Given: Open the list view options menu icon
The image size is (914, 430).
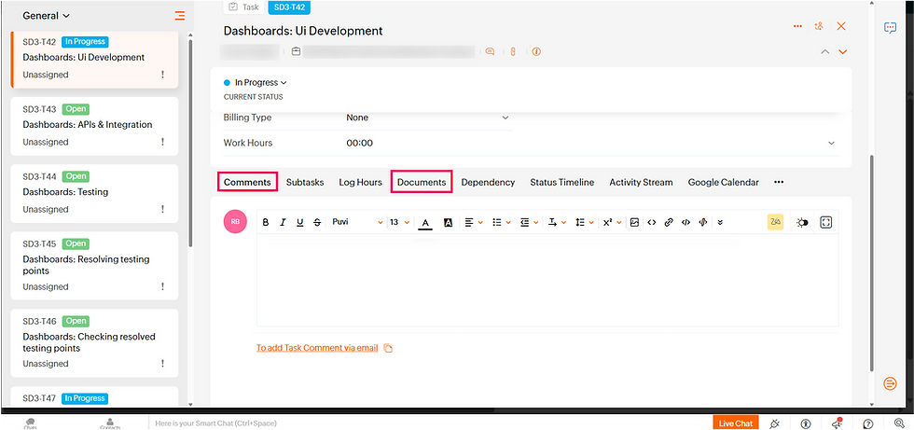Looking at the screenshot, I should tap(179, 16).
